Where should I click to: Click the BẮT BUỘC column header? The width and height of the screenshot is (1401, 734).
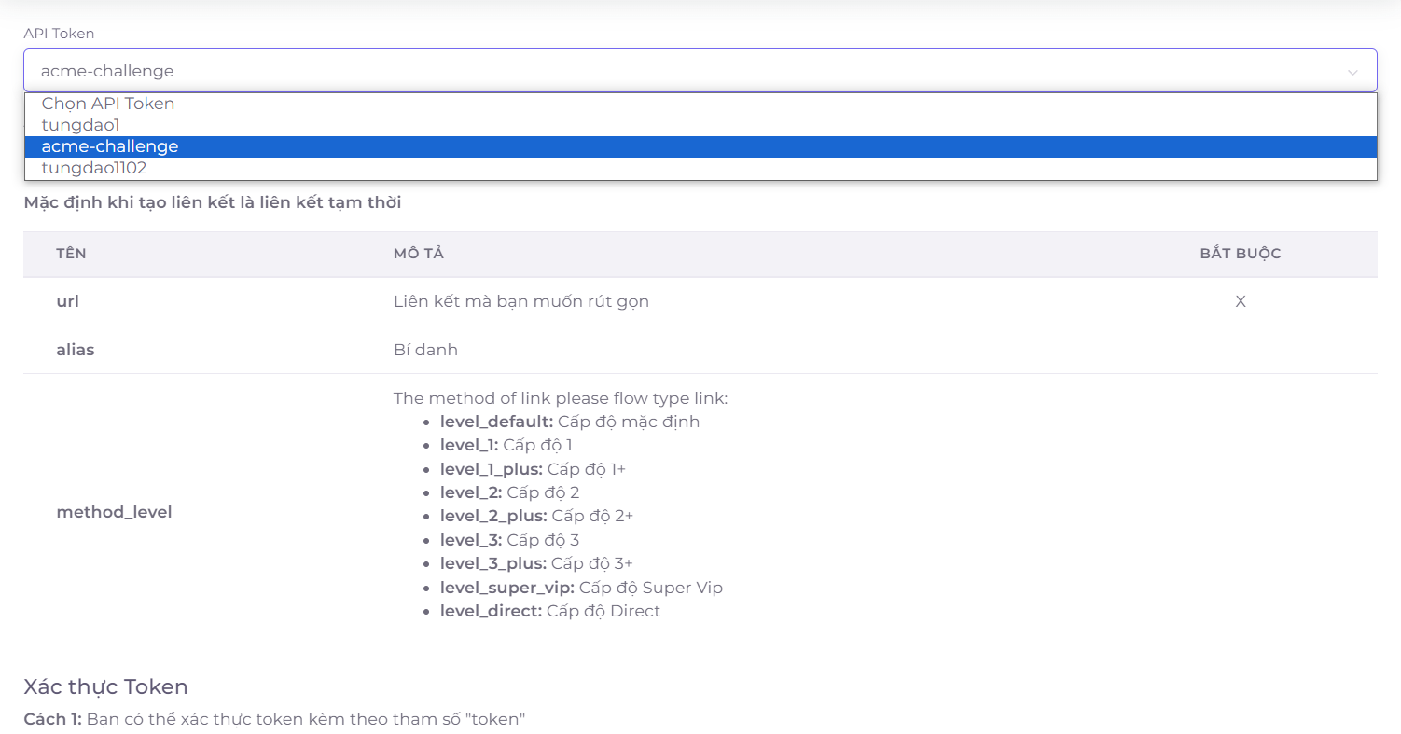pyautogui.click(x=1240, y=254)
